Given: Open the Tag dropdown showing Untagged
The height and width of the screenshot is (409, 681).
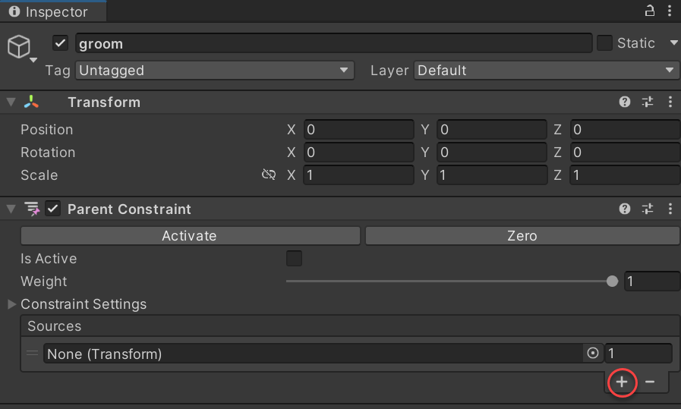Looking at the screenshot, I should (x=215, y=71).
